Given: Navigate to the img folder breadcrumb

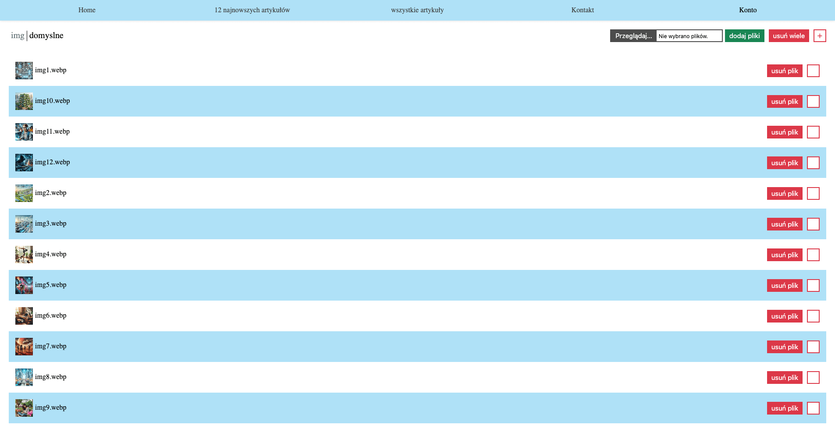Looking at the screenshot, I should click(18, 35).
